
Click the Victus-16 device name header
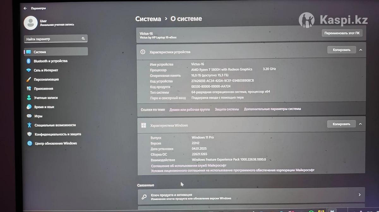tap(146, 33)
